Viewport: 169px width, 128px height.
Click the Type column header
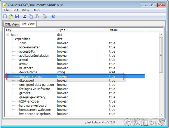coord(82,30)
